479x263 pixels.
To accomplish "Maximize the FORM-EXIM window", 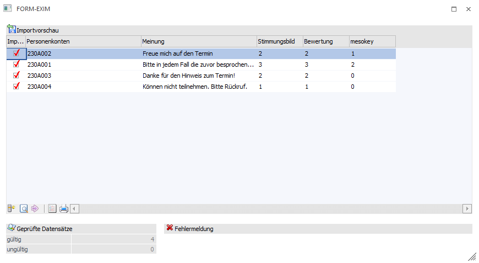I will (454, 9).
